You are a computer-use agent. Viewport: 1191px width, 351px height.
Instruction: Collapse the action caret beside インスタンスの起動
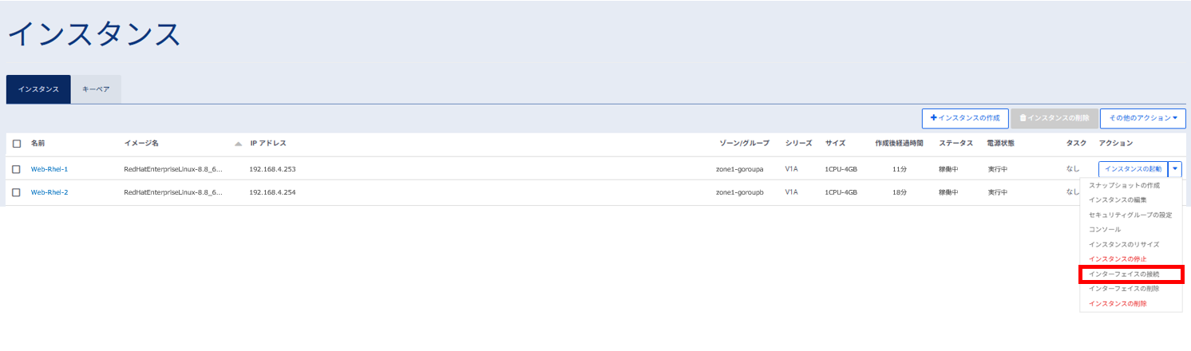click(x=1175, y=169)
